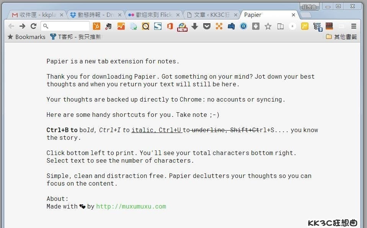Click the 'Select text to see the number' line
This screenshot has width=367, height=228.
click(x=120, y=160)
